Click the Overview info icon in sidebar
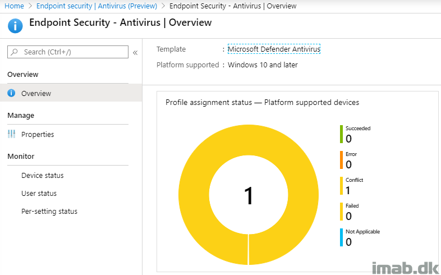 (x=11, y=93)
